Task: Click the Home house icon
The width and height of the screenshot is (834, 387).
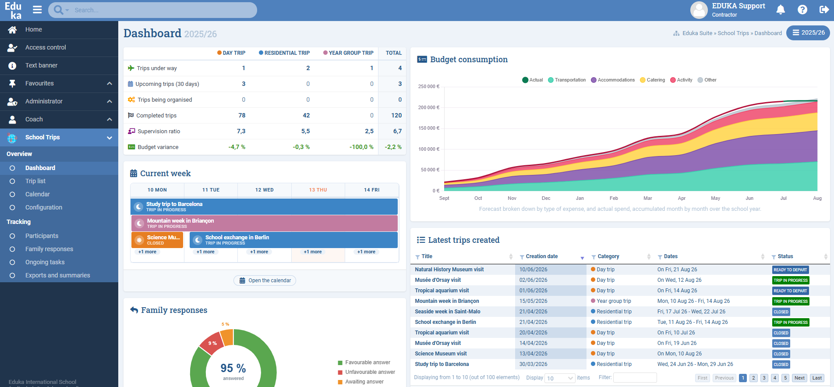Action: [12, 30]
